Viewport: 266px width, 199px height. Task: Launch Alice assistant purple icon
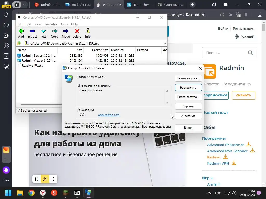6,170
